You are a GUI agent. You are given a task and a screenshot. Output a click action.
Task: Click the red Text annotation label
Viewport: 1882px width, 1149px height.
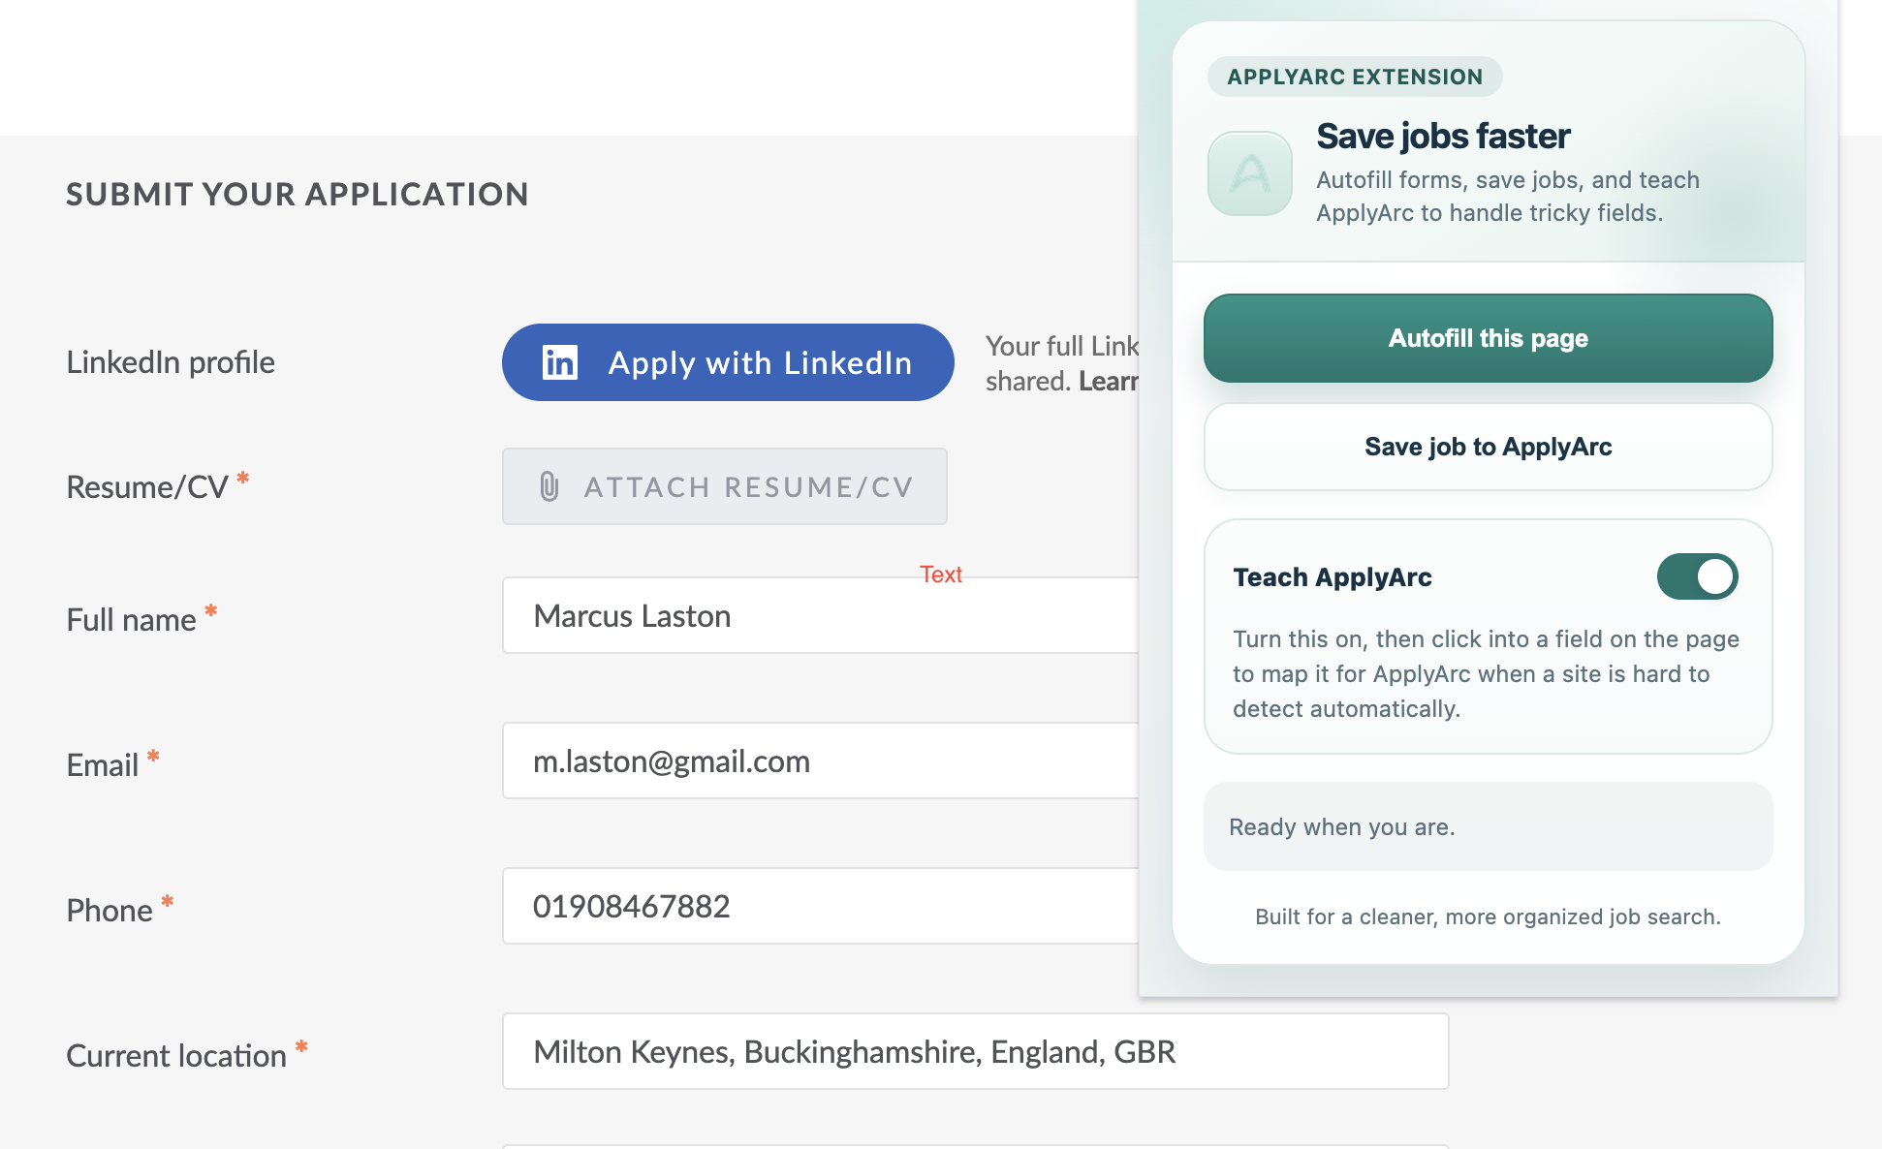pos(941,574)
